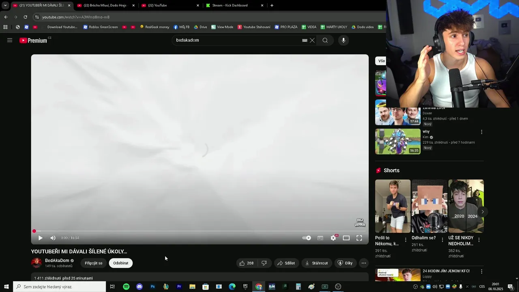Screen dimensions: 519x292
Task: Open Premiere Pro from the taskbar
Action: (x=179, y=287)
